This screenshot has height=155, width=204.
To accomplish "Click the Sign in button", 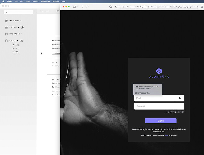I will point(161,121).
